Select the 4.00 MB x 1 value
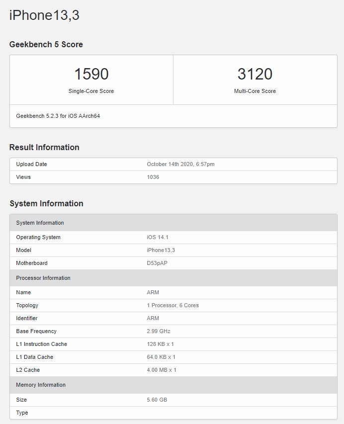 click(x=162, y=370)
